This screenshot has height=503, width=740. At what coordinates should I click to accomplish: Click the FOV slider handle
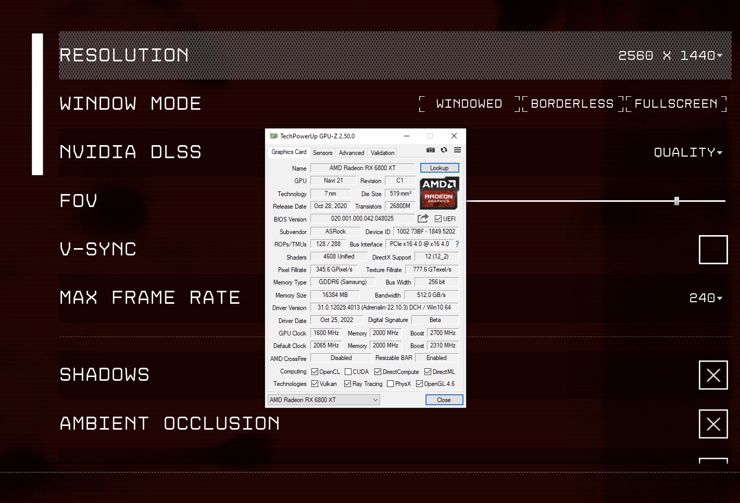pos(676,201)
